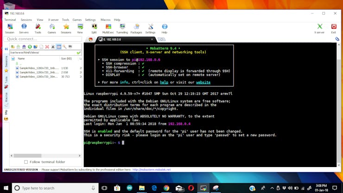The image size is (343, 193).
Task: Open the Tunneling toolbar icon
Action: pyautogui.click(x=122, y=29)
